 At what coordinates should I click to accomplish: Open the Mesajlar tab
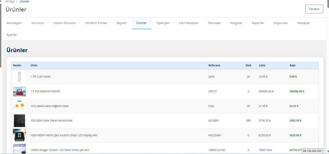point(304,23)
